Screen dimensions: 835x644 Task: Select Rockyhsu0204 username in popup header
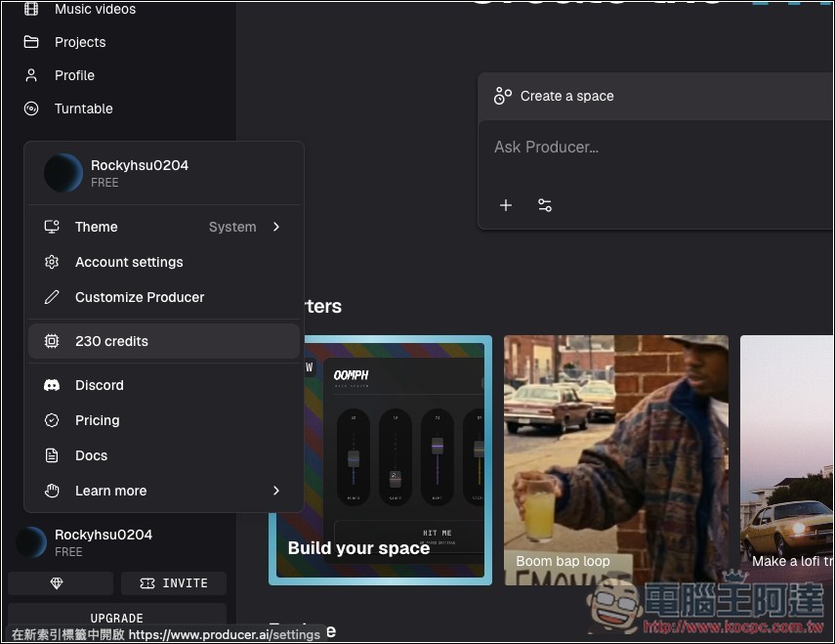[140, 165]
